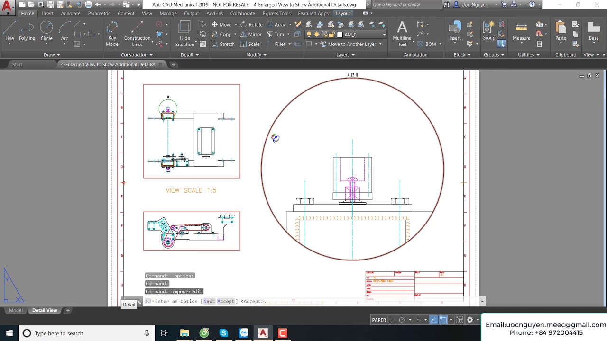The width and height of the screenshot is (607, 341).
Task: Select the Mirror tool
Action: click(251, 34)
